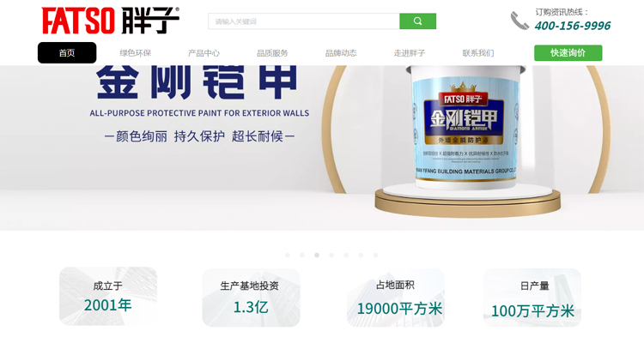Go to 联系我们 page
Viewport: 644px width, 349px height.
click(478, 53)
